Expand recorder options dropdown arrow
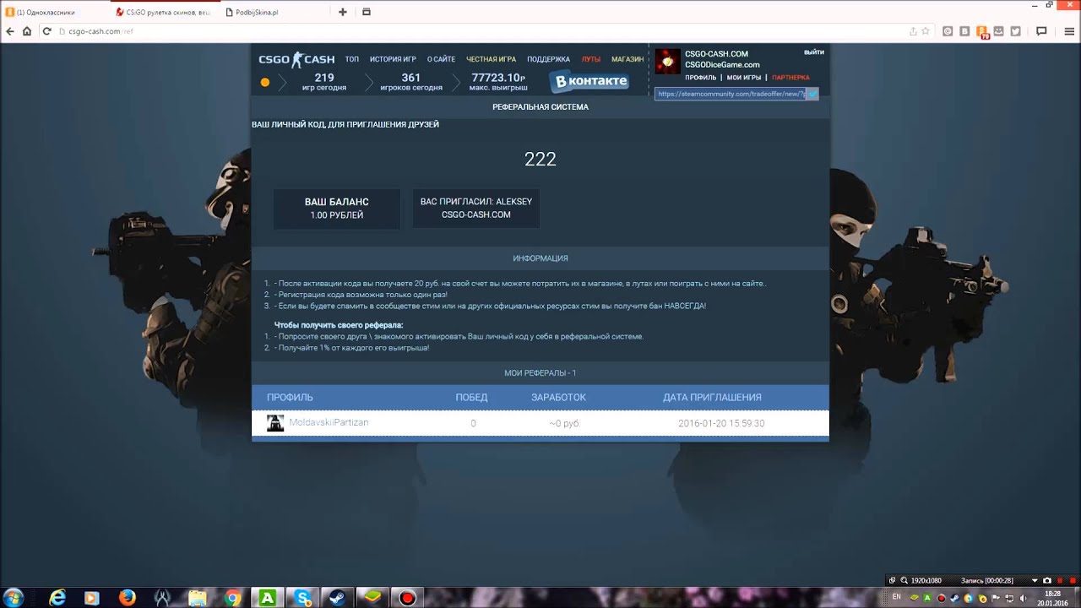The width and height of the screenshot is (1081, 608). point(1035,580)
